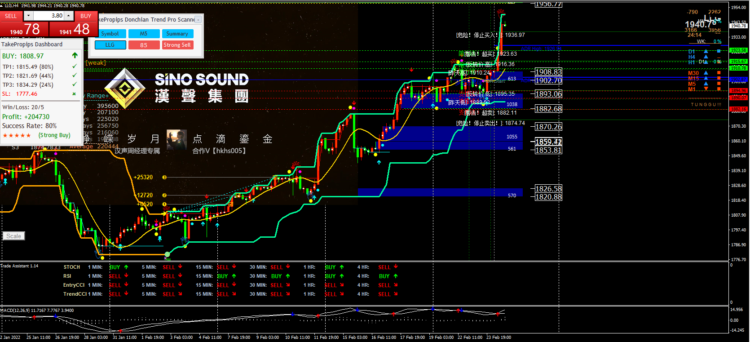The width and height of the screenshot is (750, 342).
Task: Click the M5 trend up triangle
Action: point(706,84)
